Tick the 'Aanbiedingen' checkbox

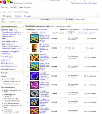pos(2,110)
